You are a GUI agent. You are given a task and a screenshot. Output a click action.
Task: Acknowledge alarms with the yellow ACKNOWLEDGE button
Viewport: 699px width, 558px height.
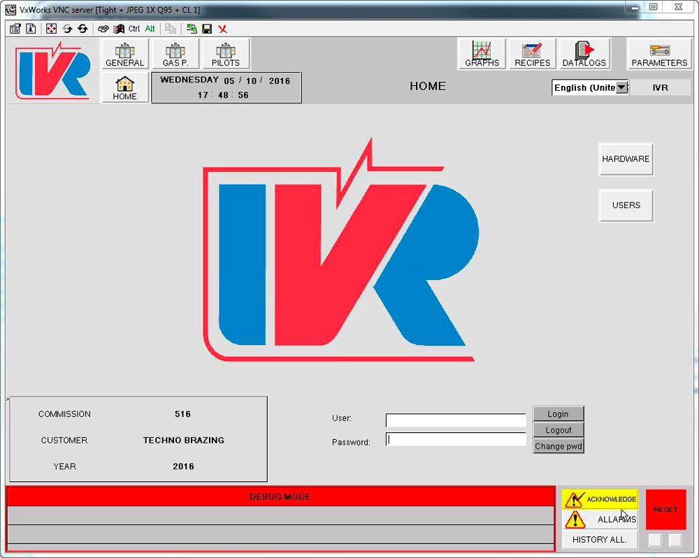pos(600,499)
